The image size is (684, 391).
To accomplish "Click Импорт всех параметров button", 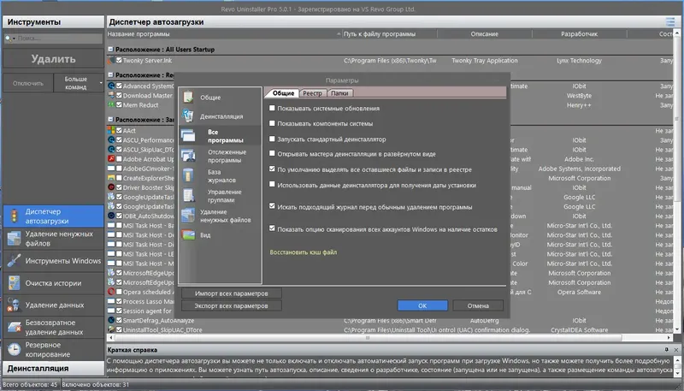I will pos(231,293).
